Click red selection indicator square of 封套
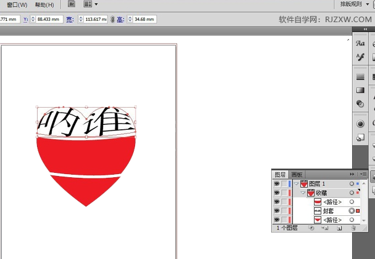Image resolution: width=375 pixels, height=259 pixels. (358, 211)
